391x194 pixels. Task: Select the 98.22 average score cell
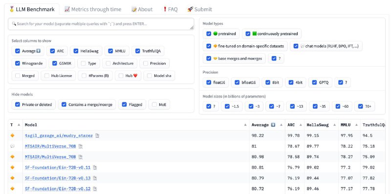coord(267,136)
